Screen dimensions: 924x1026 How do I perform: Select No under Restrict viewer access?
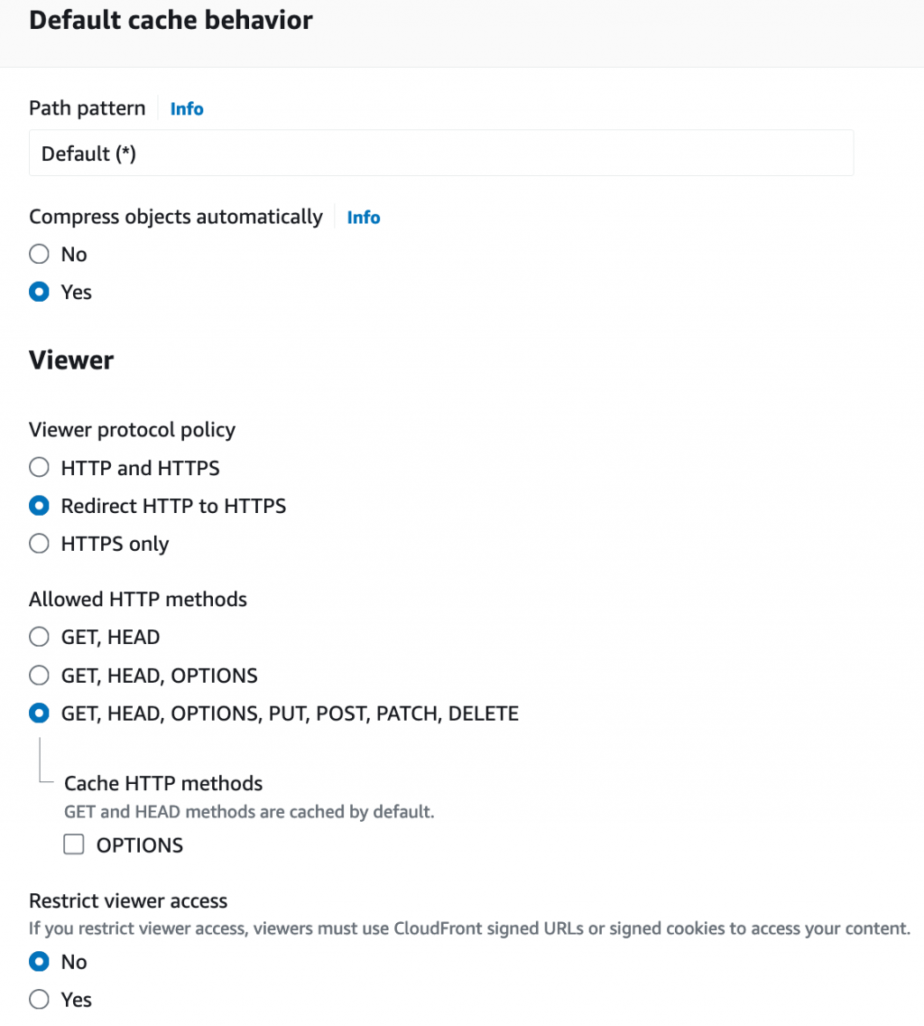[39, 962]
